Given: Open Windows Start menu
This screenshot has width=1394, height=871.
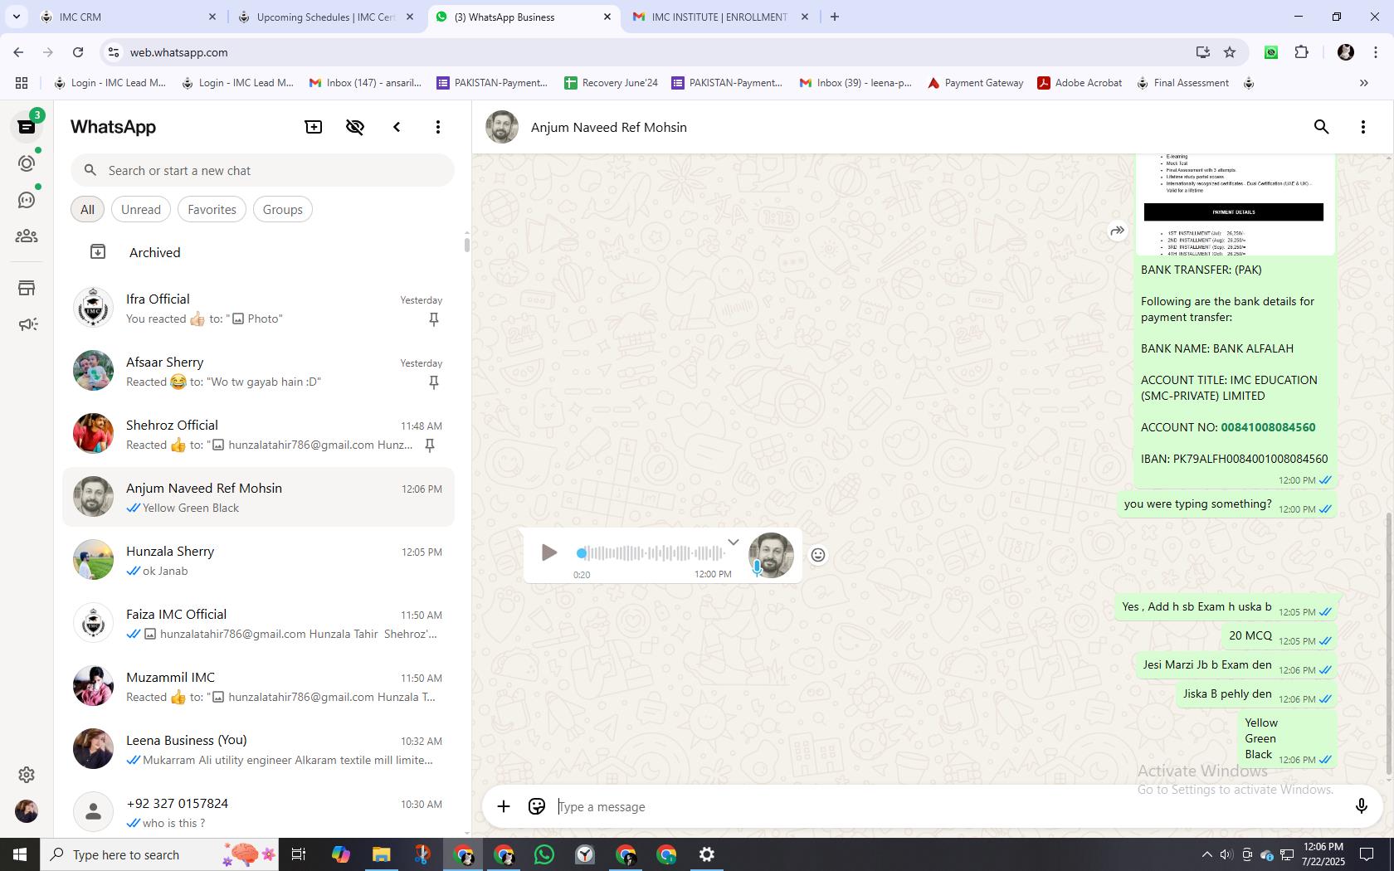Looking at the screenshot, I should [20, 854].
